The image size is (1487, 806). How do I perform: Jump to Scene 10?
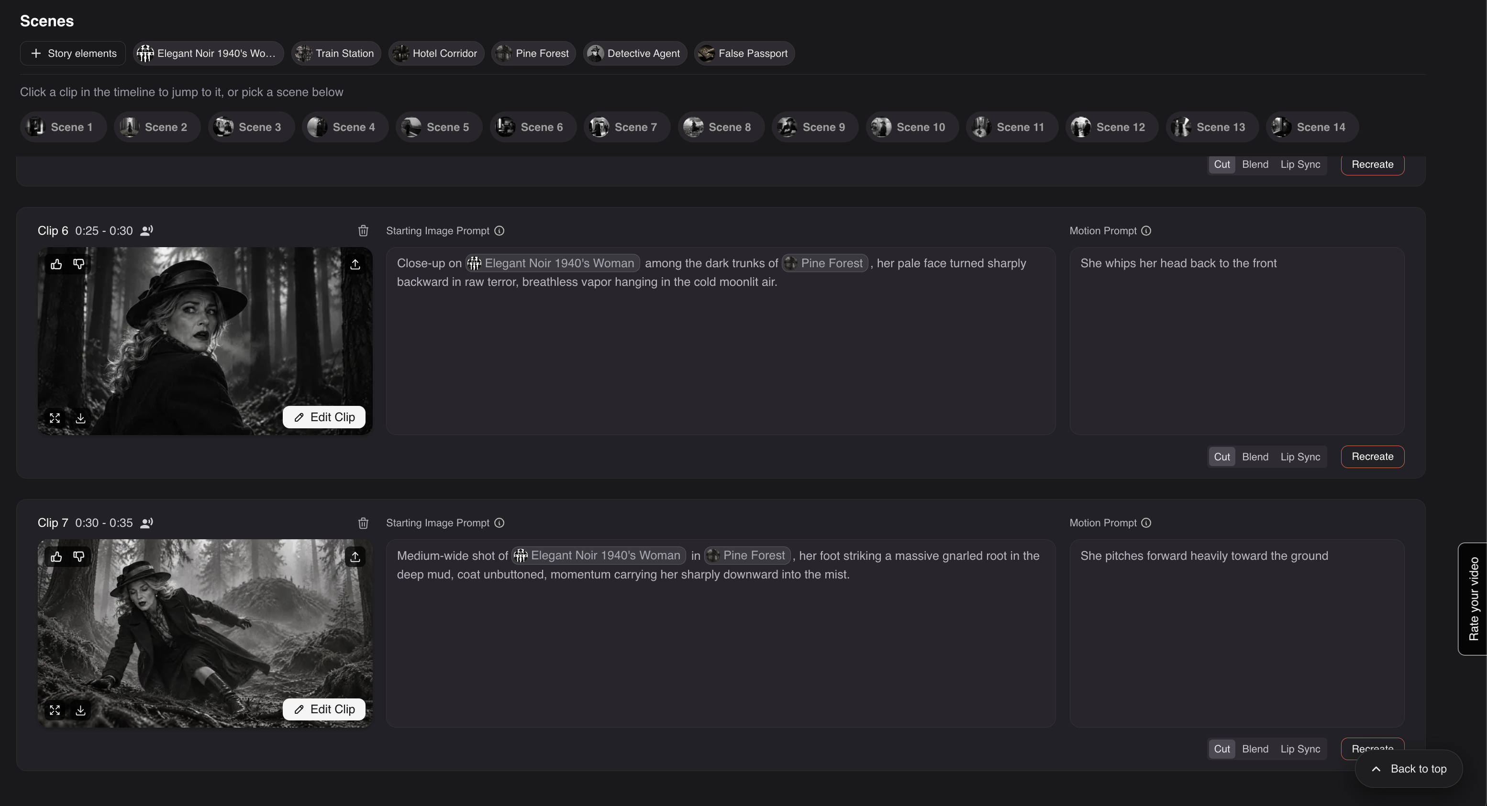[x=912, y=128]
